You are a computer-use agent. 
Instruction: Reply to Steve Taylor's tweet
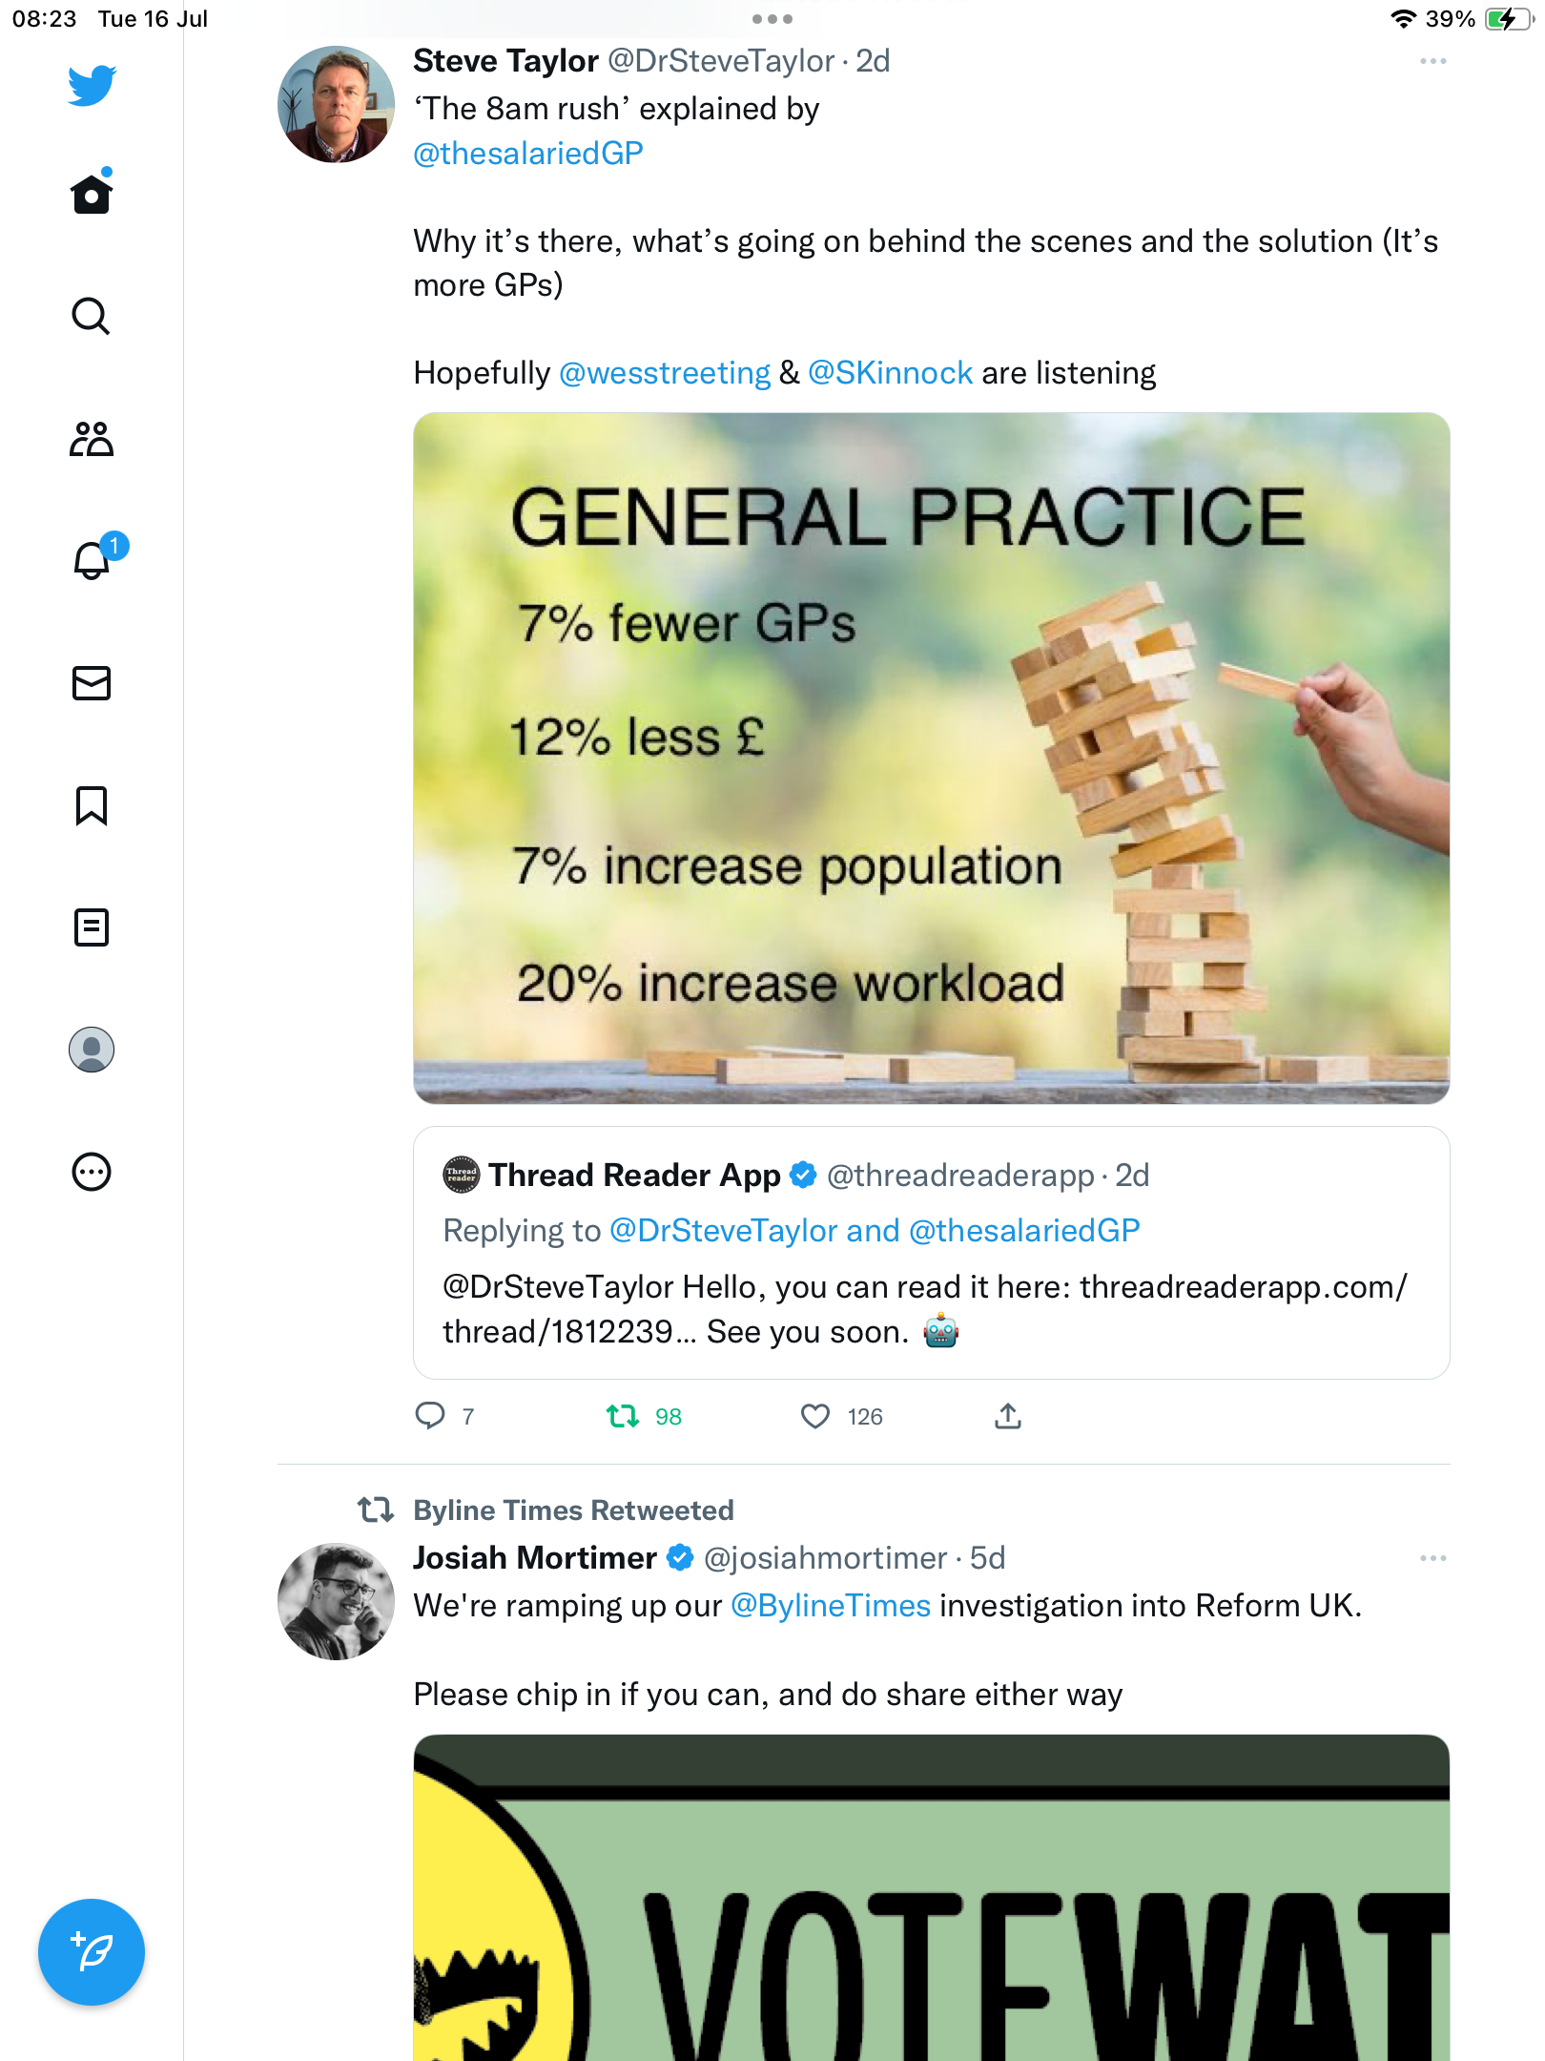pyautogui.click(x=430, y=1416)
